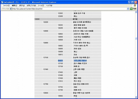Image resolution: width=138 pixels, height=99 pixels.
Task: Open the お気に入り menu
Action: click(x=31, y=5)
